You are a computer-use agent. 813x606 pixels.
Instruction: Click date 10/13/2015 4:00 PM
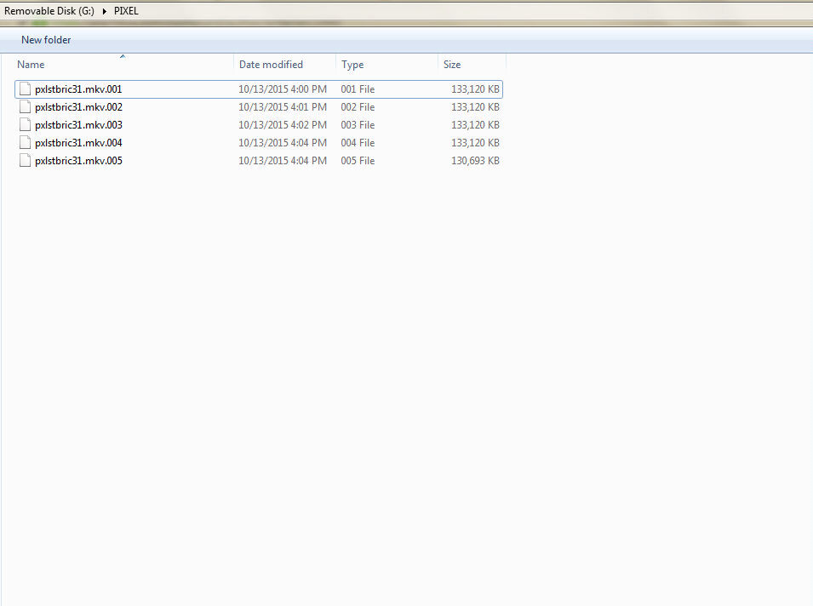coord(283,89)
